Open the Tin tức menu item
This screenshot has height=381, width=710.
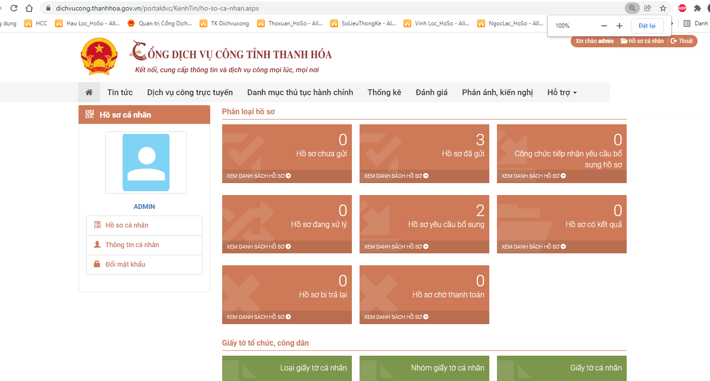120,92
